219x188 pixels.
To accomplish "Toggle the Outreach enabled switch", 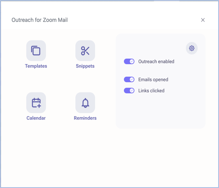I will pos(129,61).
